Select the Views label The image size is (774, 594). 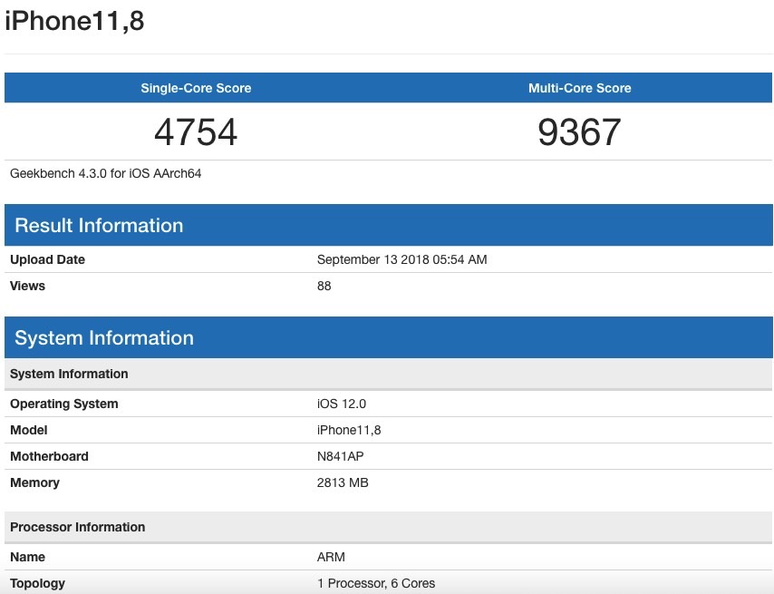(27, 286)
